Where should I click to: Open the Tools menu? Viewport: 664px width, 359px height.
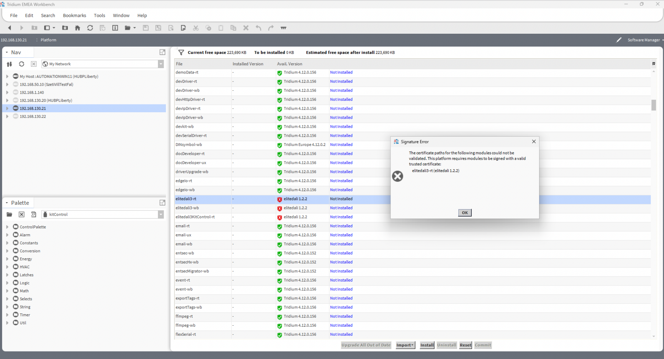tap(99, 15)
